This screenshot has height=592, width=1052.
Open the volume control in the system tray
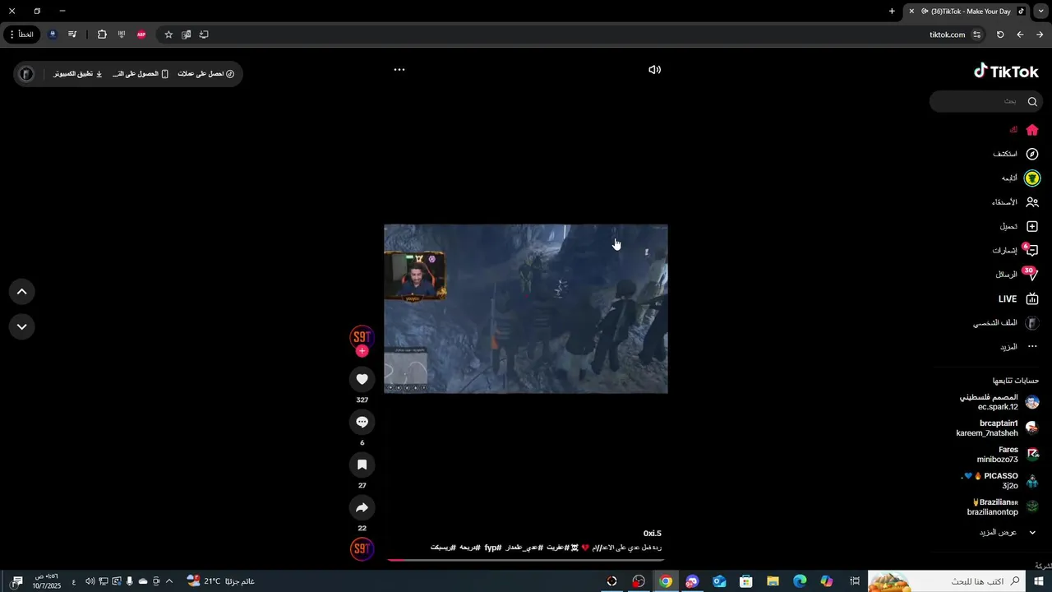[90, 581]
